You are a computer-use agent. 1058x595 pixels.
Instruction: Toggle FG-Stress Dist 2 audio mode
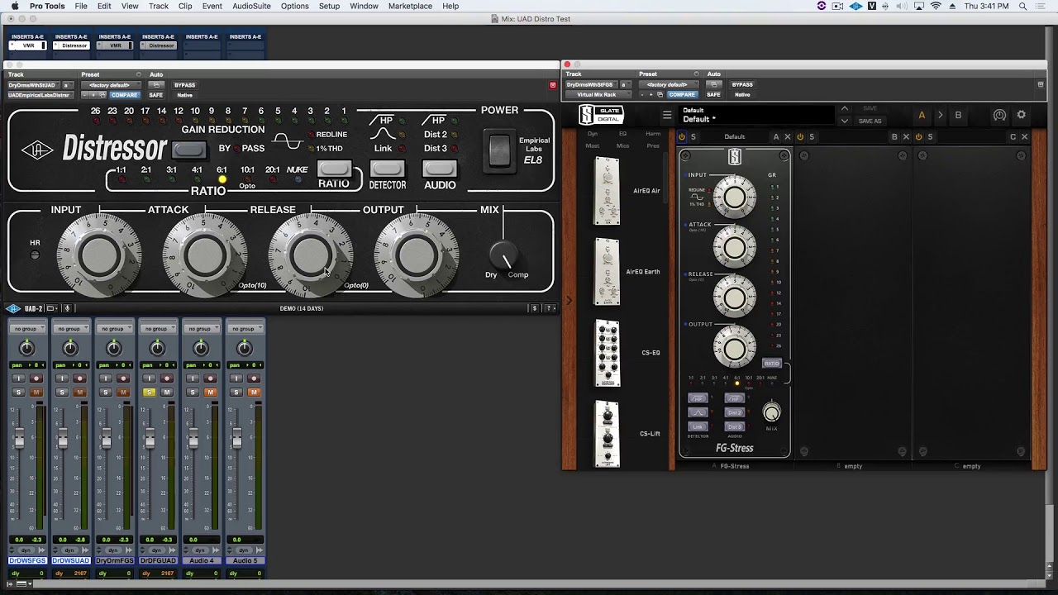pos(734,412)
